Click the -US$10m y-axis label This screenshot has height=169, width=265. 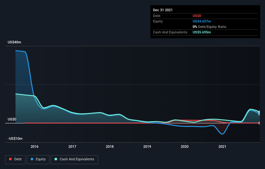click(15, 138)
